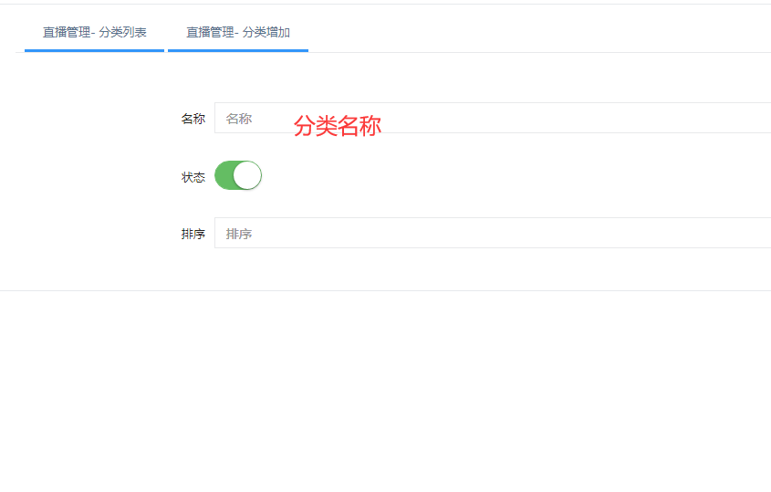Click the 名称 field label
The image size is (771, 492).
click(193, 119)
